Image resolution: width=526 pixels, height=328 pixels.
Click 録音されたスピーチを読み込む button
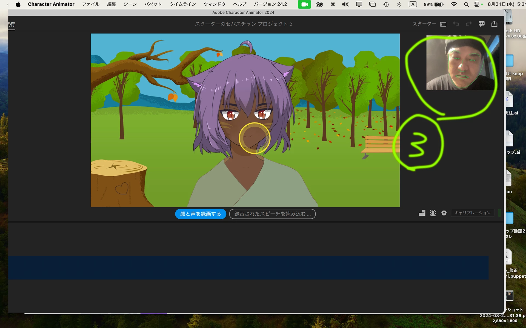coord(272,214)
